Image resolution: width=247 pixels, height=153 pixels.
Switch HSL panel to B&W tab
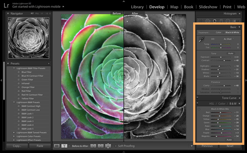[x=233, y=104]
